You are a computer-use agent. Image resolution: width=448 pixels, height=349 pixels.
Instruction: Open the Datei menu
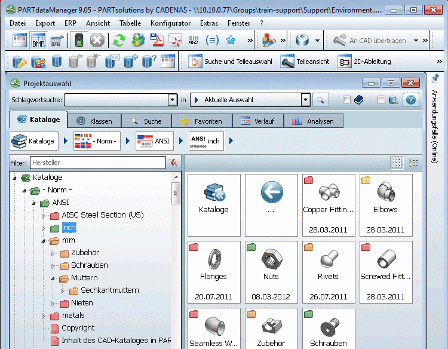coord(17,23)
